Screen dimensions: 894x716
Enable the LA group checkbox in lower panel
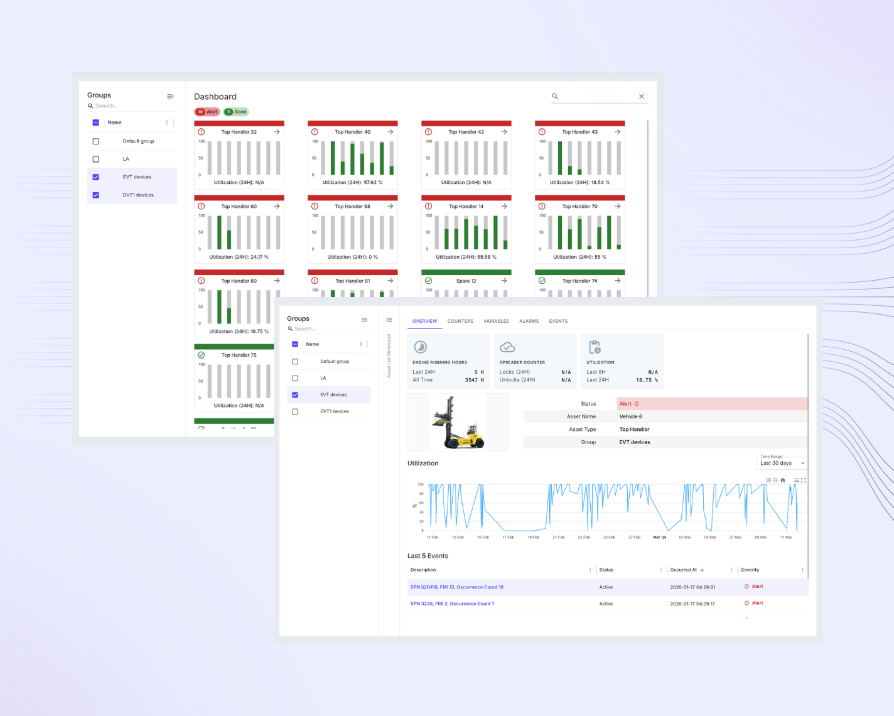pos(295,378)
